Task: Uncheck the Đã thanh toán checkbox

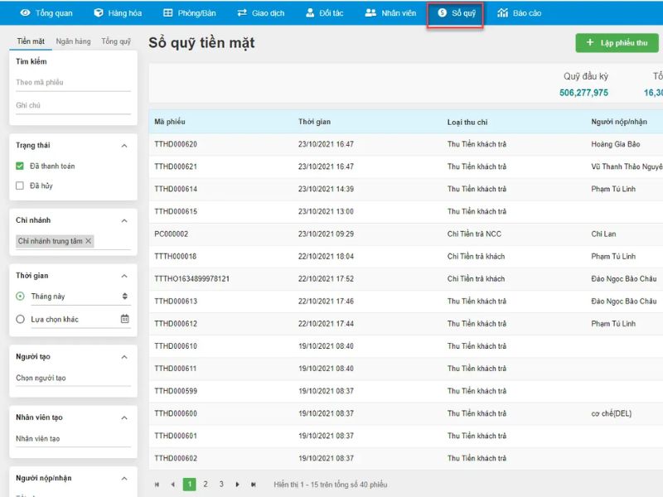Action: coord(20,166)
